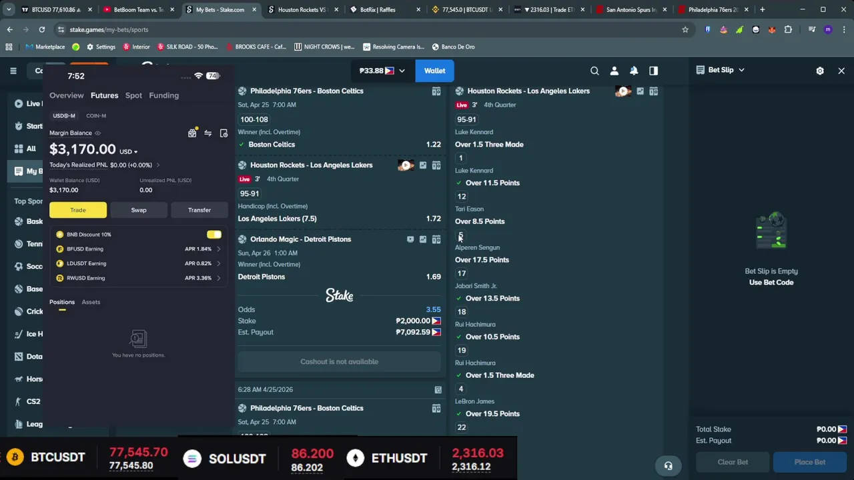Toggle Margin Balance visibility eye icon
The image size is (854, 480).
(97, 133)
